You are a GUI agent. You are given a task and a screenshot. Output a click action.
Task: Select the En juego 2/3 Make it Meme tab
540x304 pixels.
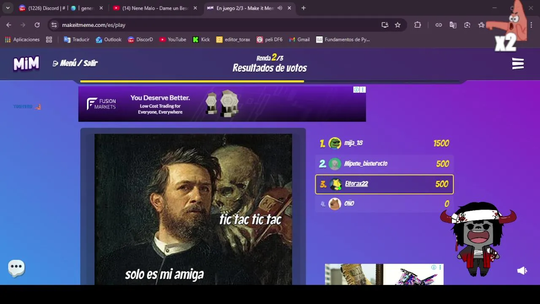249,8
